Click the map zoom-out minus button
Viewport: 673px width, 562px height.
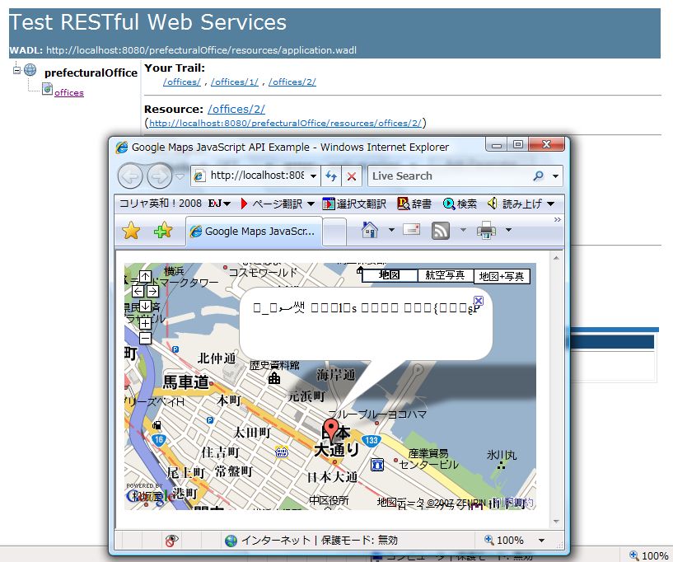pos(145,338)
